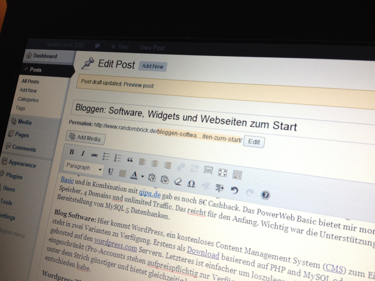Click the redo arrow icon
This screenshot has width=375, height=281.
(x=250, y=193)
